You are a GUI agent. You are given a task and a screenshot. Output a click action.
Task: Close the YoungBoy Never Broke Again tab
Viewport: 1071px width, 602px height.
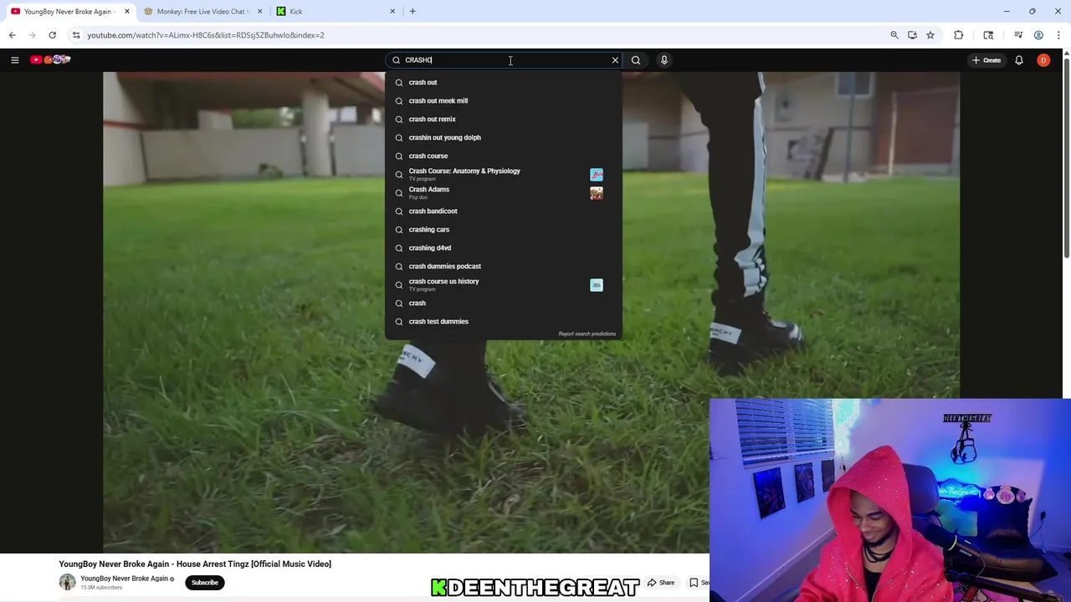(x=127, y=11)
